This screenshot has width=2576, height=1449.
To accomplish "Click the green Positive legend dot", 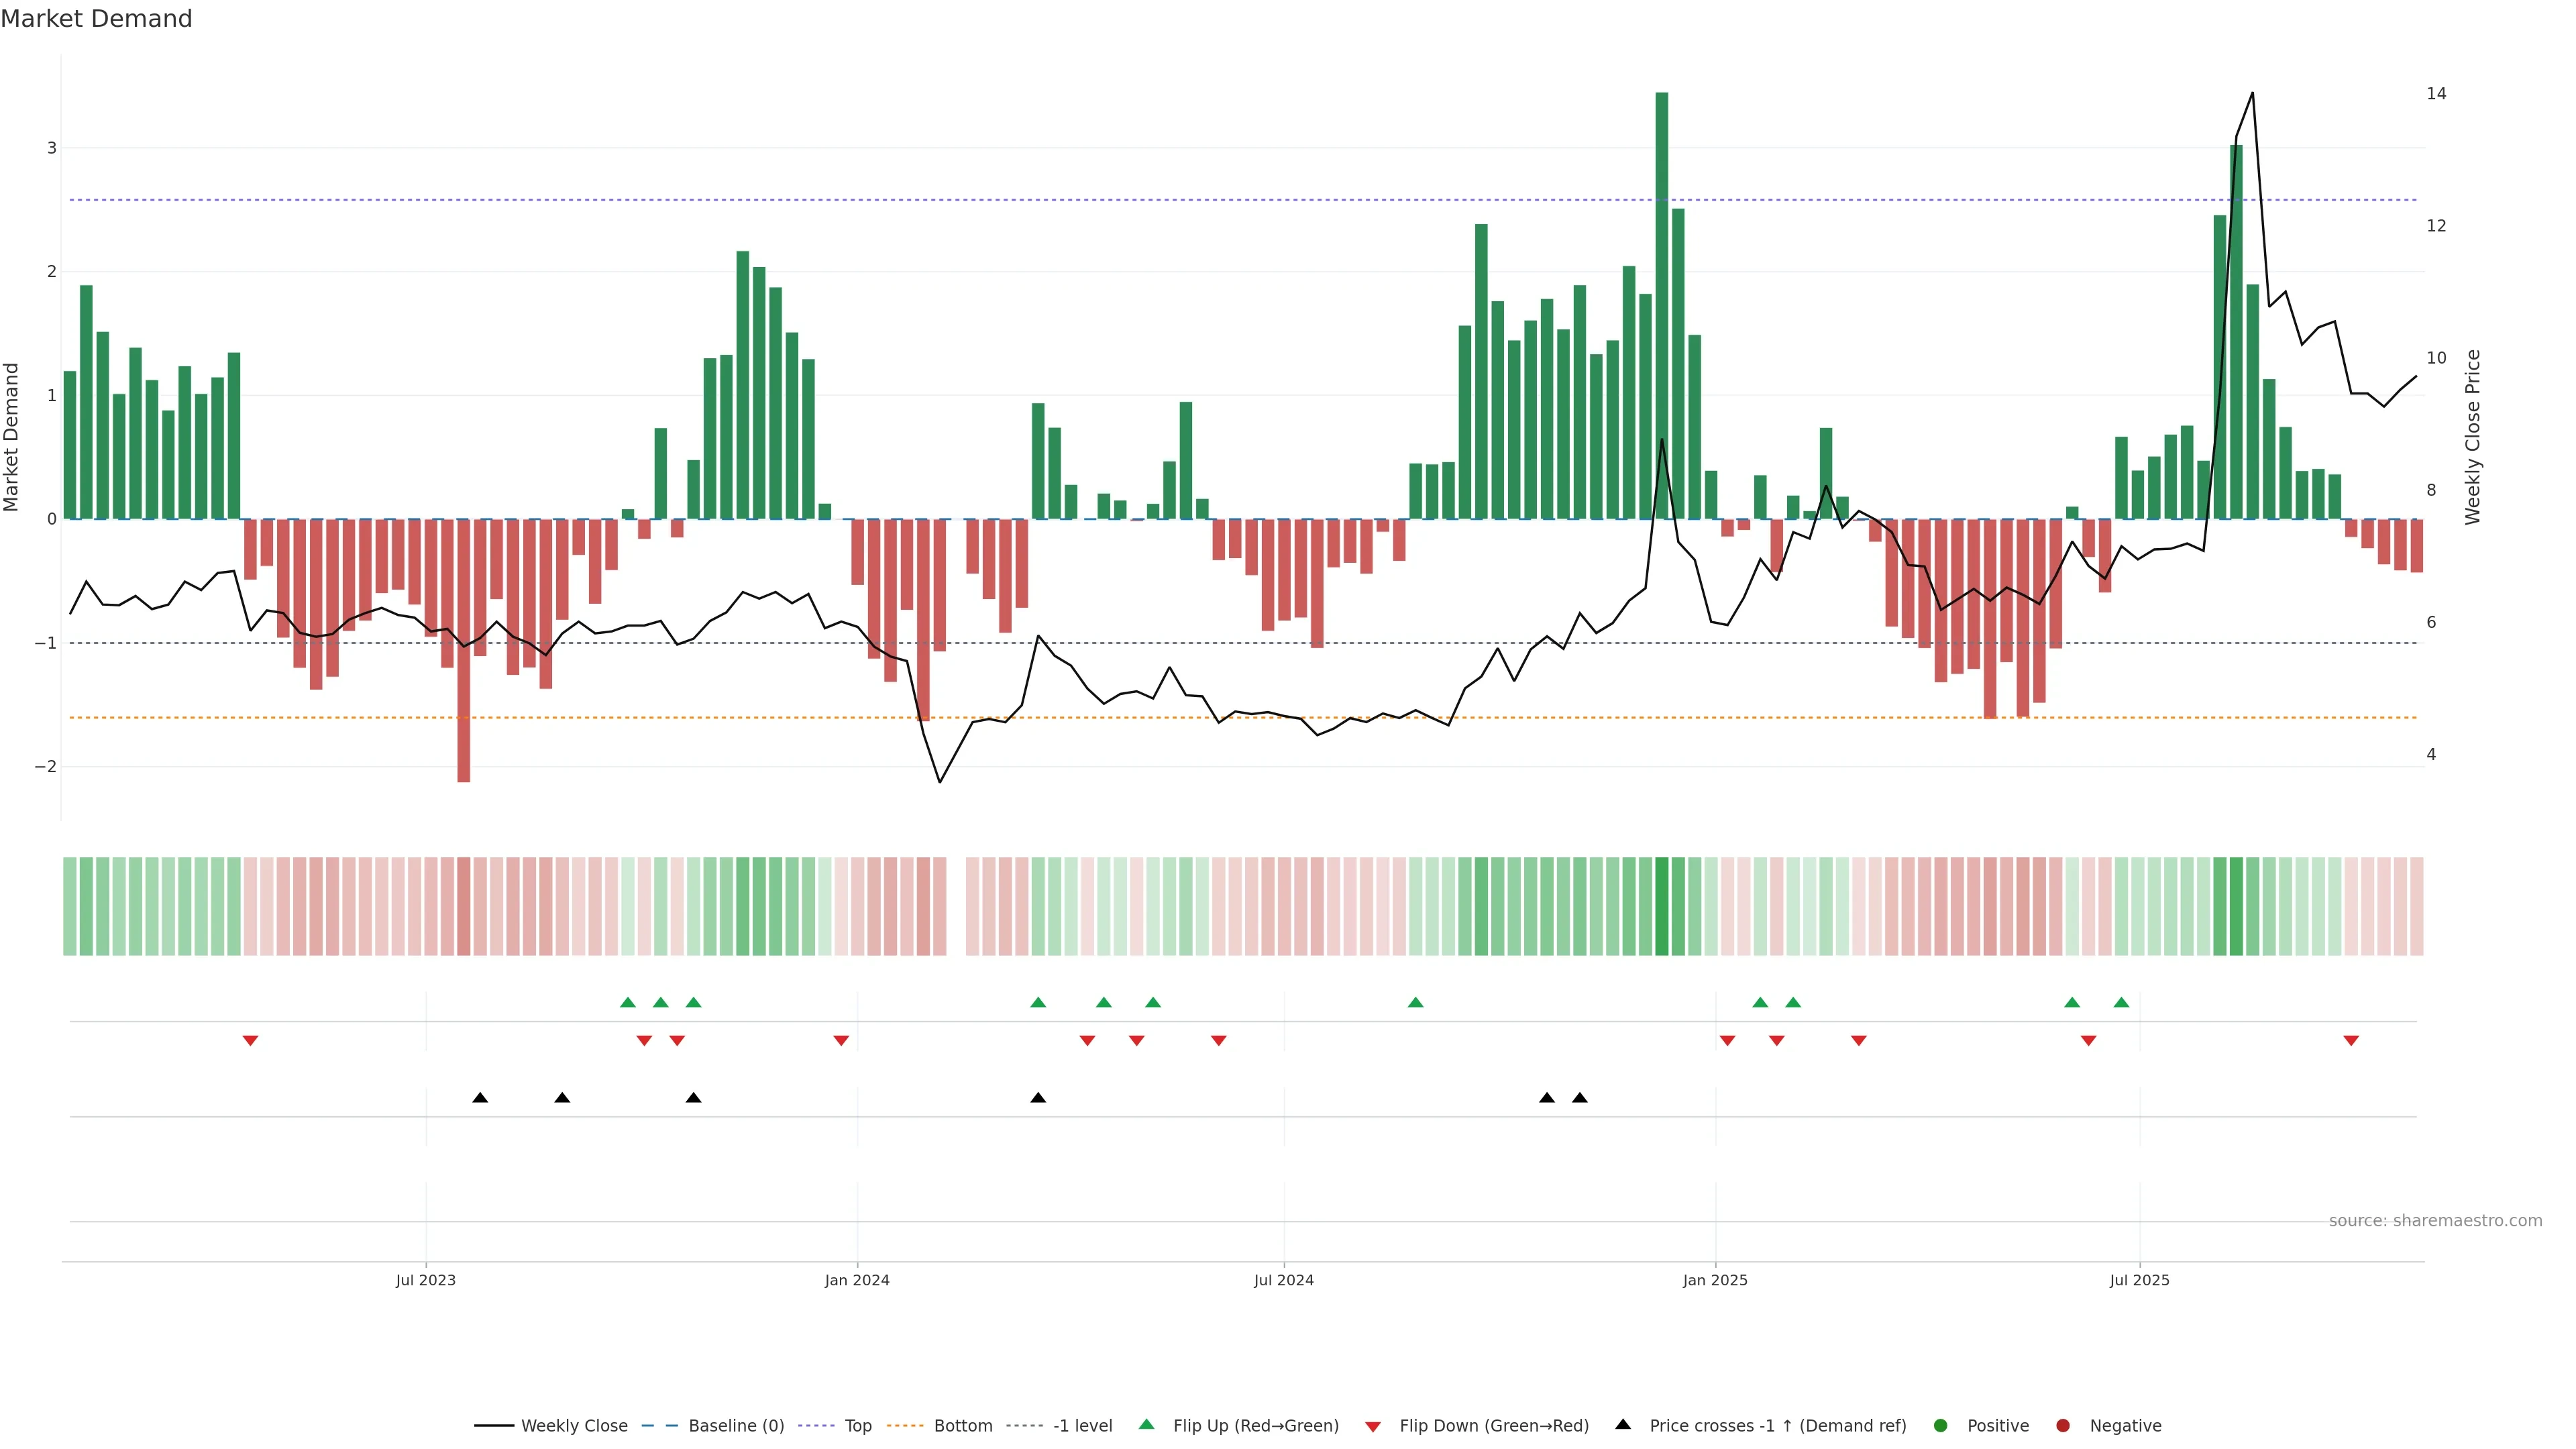I will tap(1941, 1426).
